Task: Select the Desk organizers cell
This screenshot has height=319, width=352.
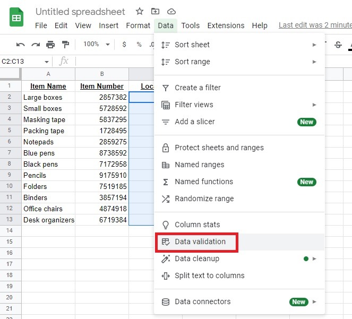Action: [x=48, y=220]
